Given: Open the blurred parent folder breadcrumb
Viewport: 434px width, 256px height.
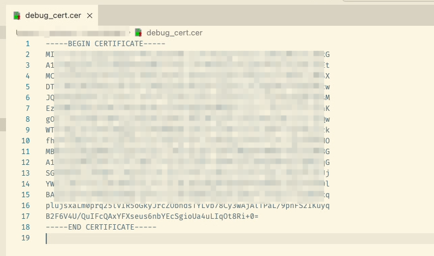Looking at the screenshot, I should coord(71,32).
